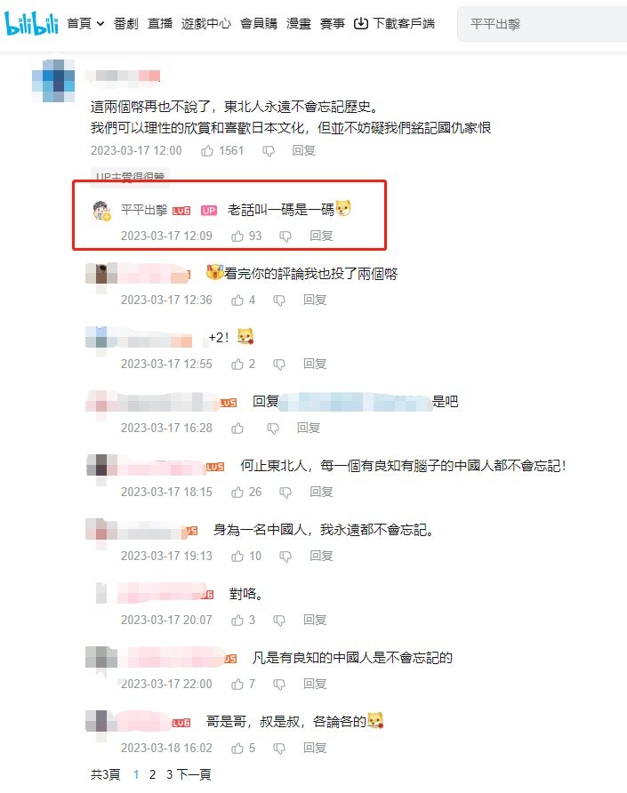The width and height of the screenshot is (627, 793).
Task: Open the 番劇 navigation item
Action: point(125,23)
